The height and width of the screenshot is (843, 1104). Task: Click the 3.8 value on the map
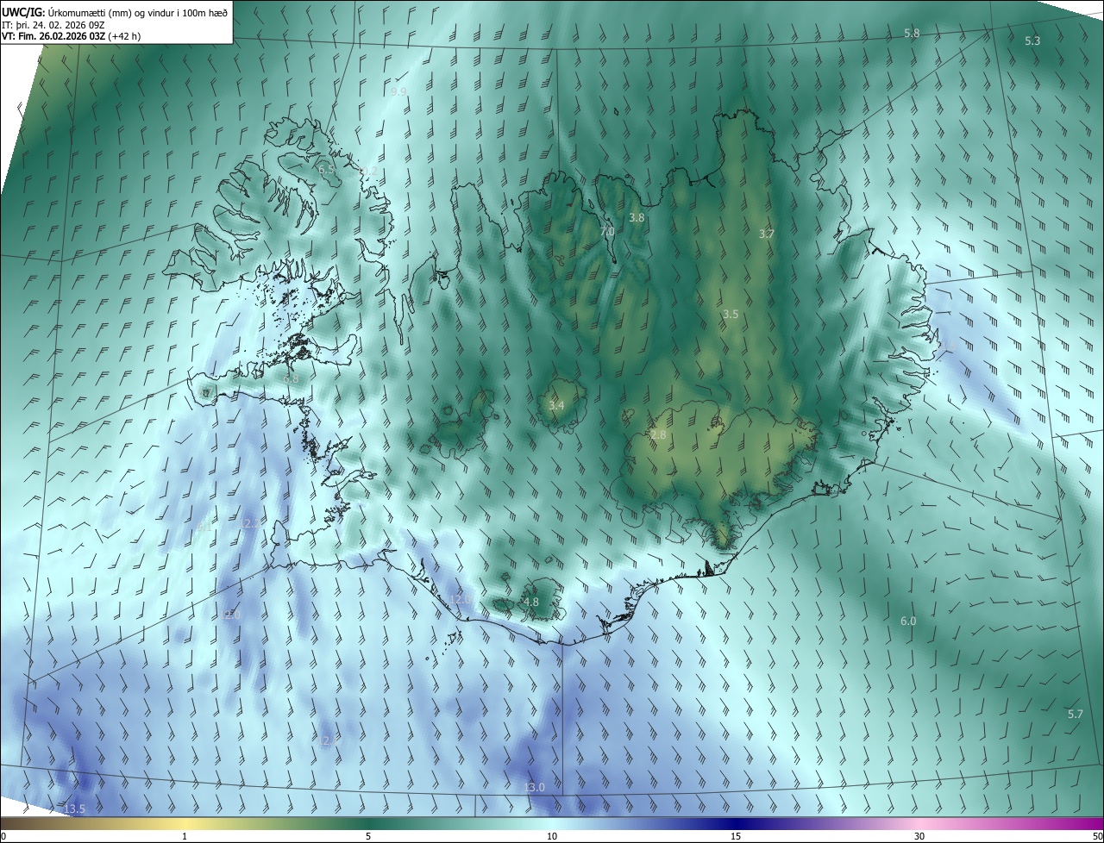pyautogui.click(x=637, y=218)
